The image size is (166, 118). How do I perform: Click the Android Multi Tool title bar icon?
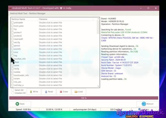(x=11, y=8)
